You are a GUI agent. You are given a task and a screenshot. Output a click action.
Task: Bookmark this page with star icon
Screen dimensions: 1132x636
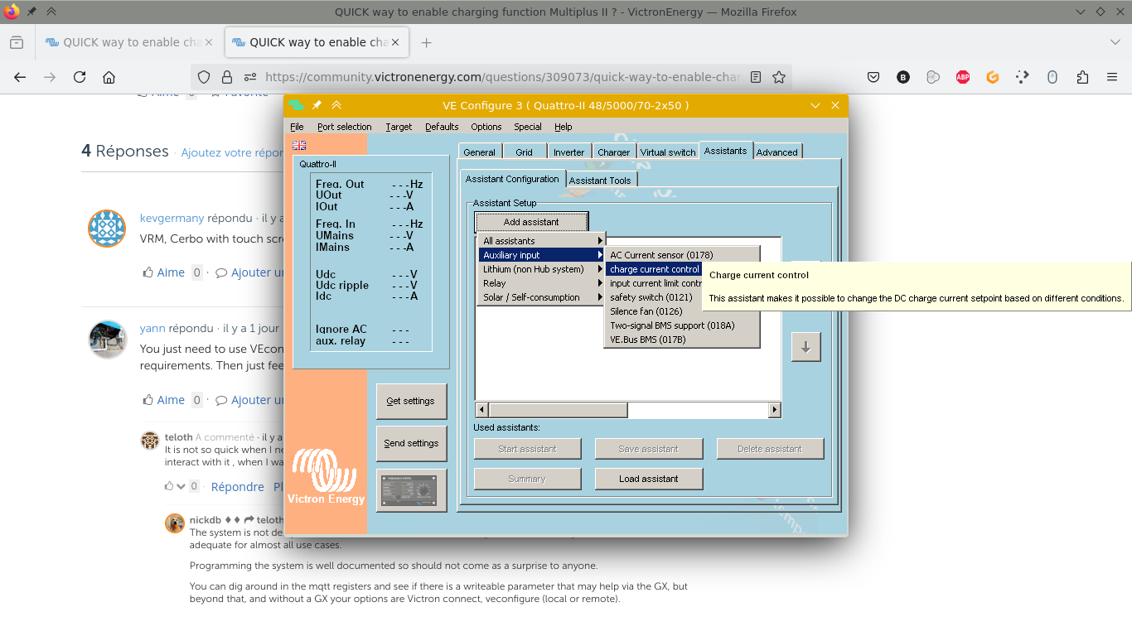[779, 77]
